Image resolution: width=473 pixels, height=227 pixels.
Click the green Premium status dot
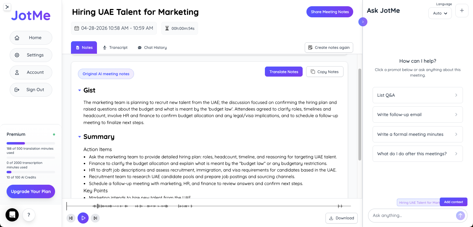pyautogui.click(x=54, y=134)
